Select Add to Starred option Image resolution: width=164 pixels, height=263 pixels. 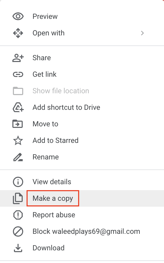pos(55,141)
